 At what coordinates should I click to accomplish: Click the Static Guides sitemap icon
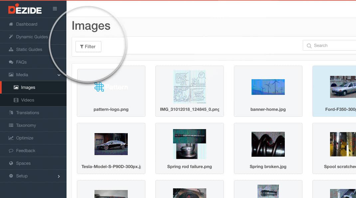coord(11,50)
